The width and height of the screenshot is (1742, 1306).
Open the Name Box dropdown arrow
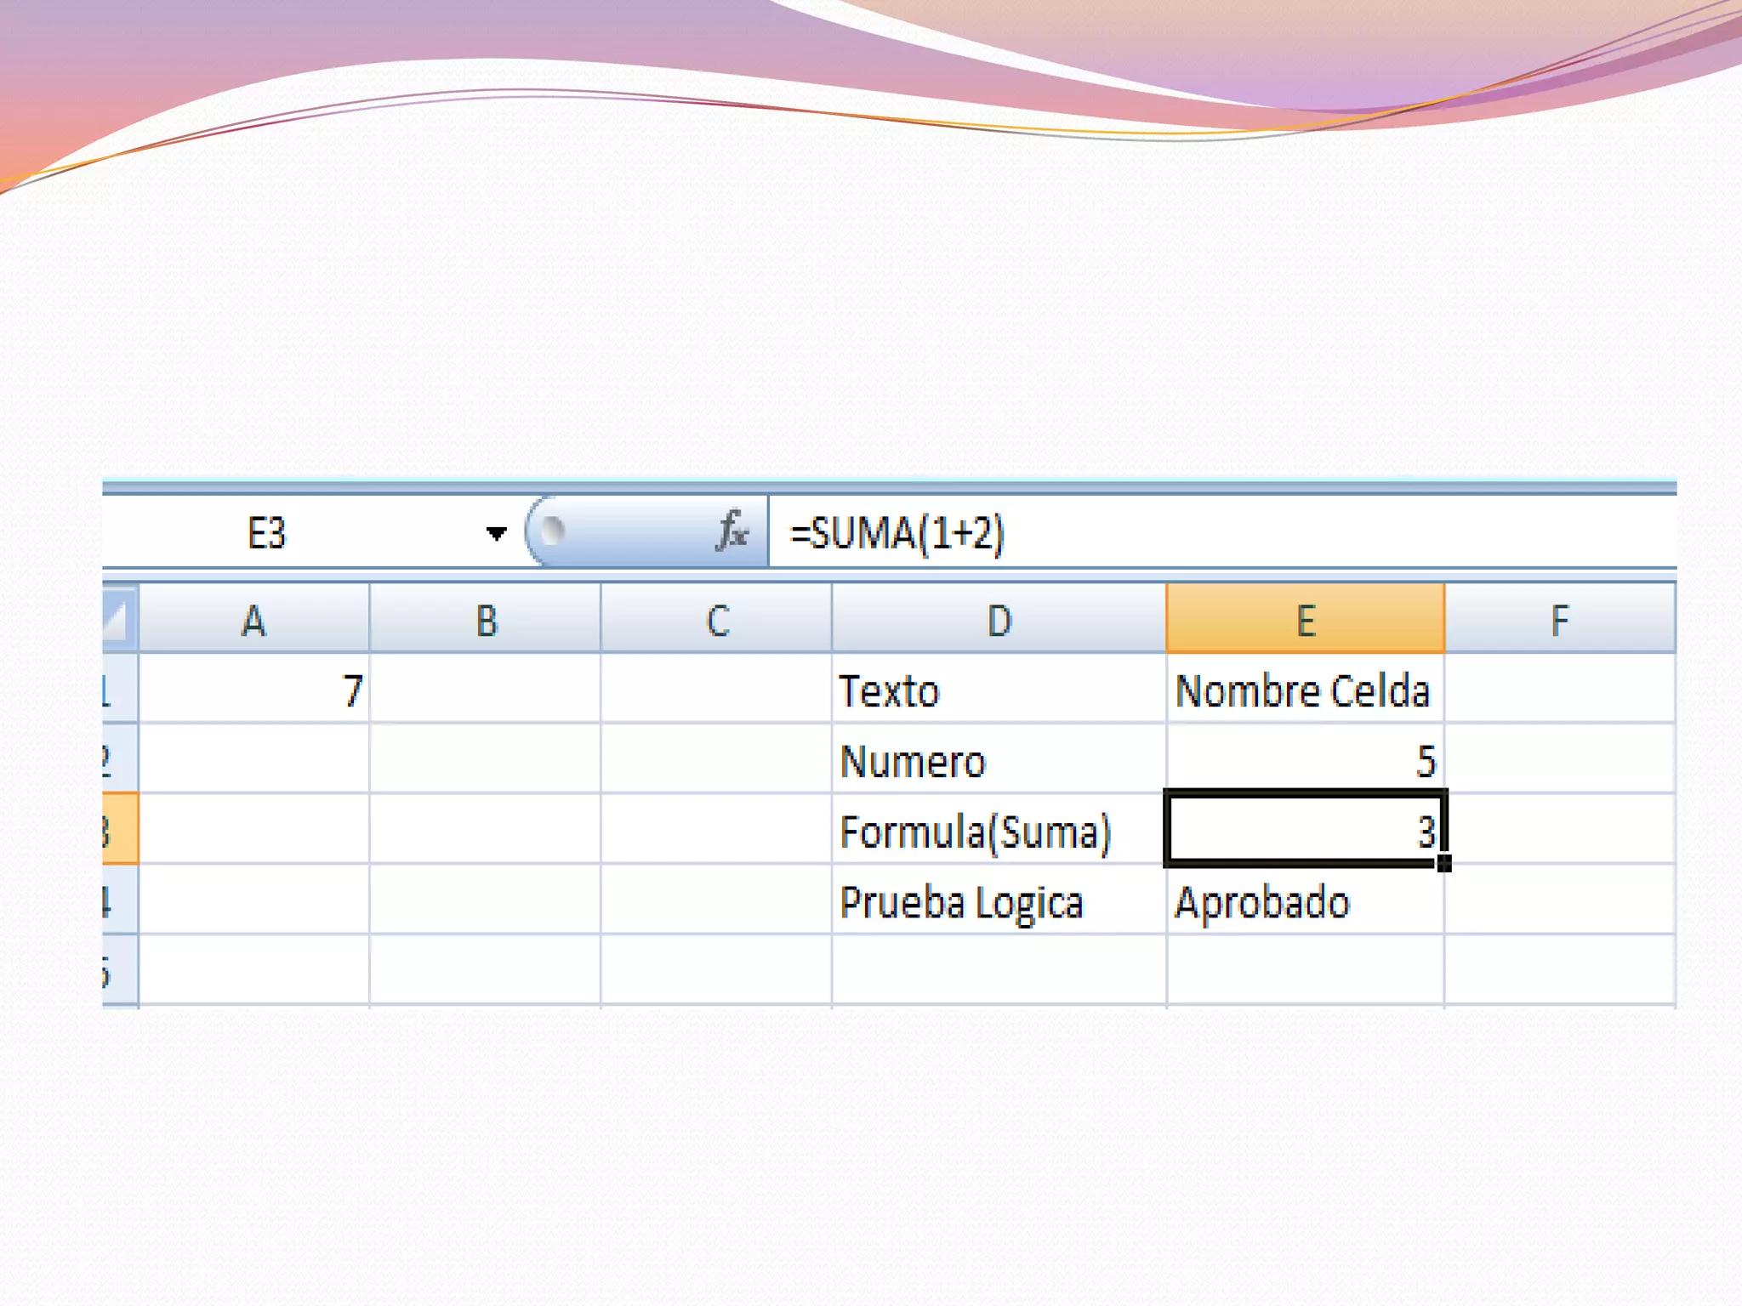point(496,534)
